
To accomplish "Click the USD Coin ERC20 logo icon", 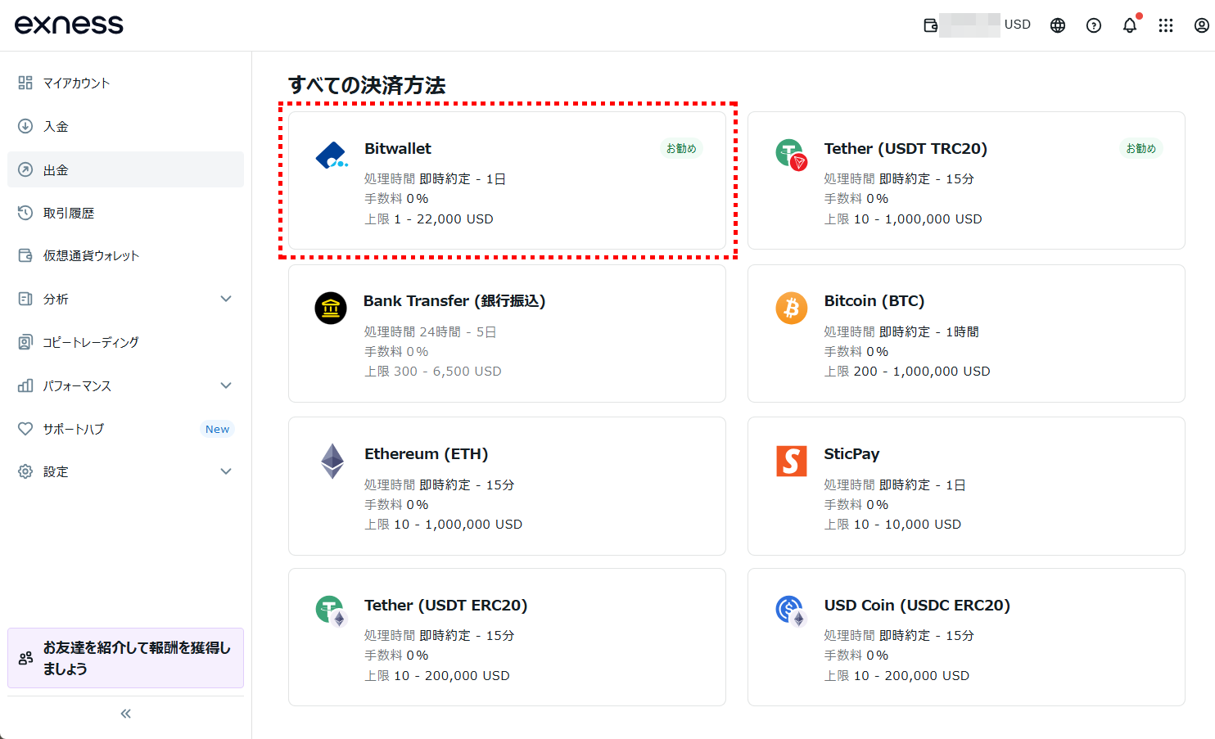I will (792, 611).
